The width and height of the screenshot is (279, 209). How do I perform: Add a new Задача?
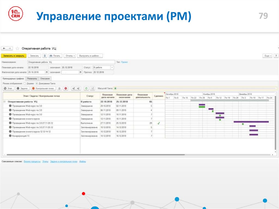[22, 88]
